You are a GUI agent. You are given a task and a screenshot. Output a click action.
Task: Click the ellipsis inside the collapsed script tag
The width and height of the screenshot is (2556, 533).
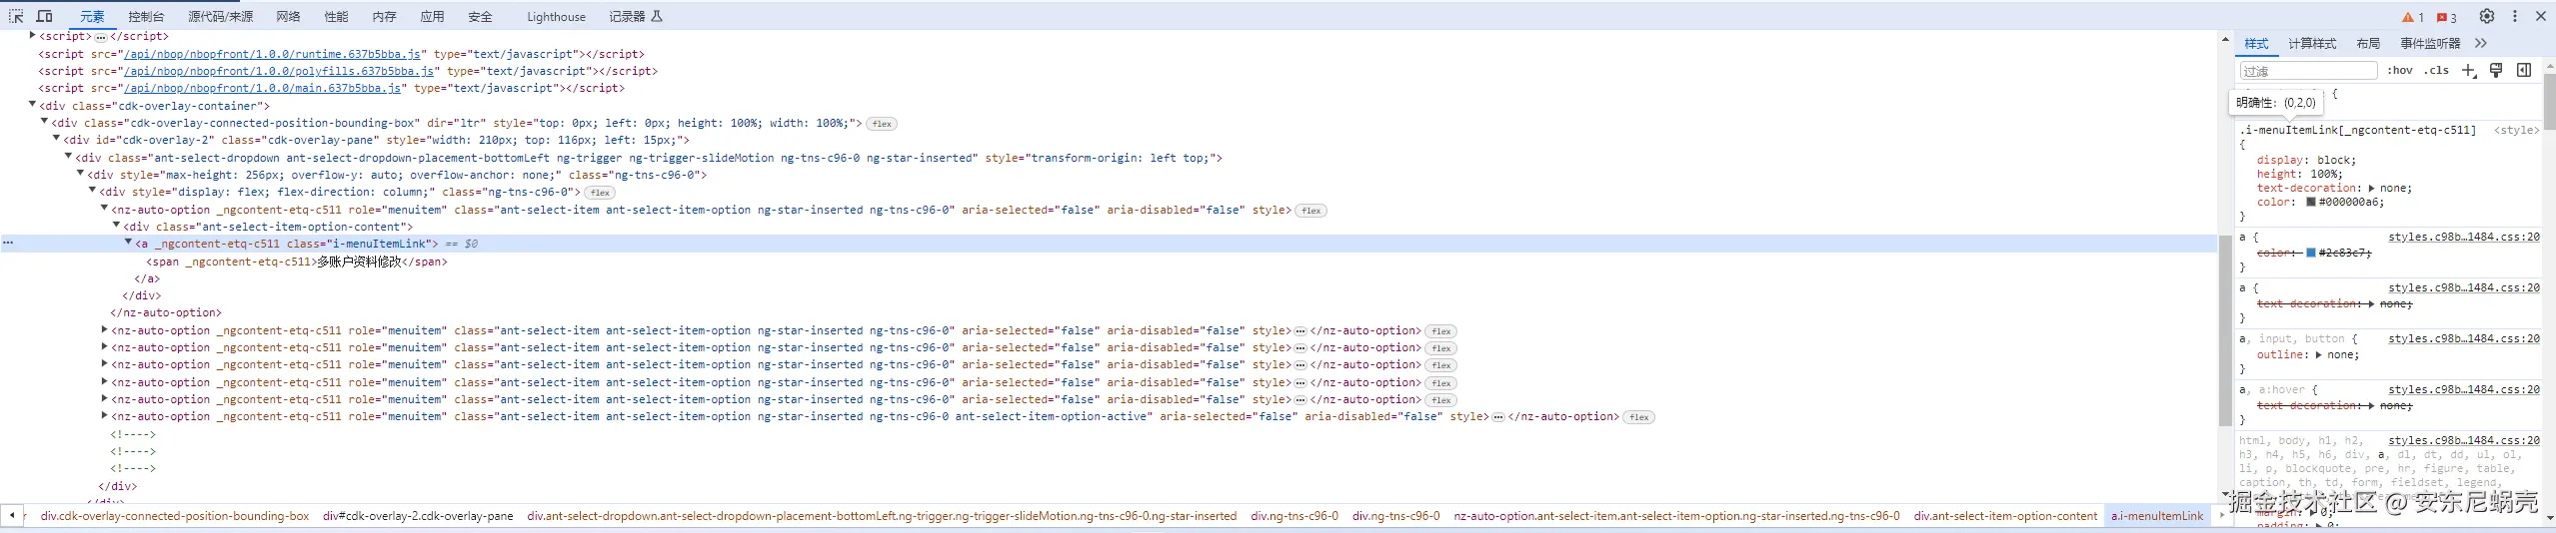pos(101,37)
